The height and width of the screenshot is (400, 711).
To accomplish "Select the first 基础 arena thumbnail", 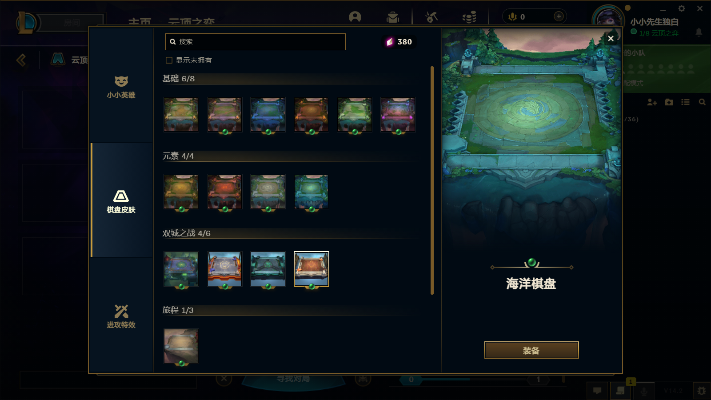I will point(181,115).
